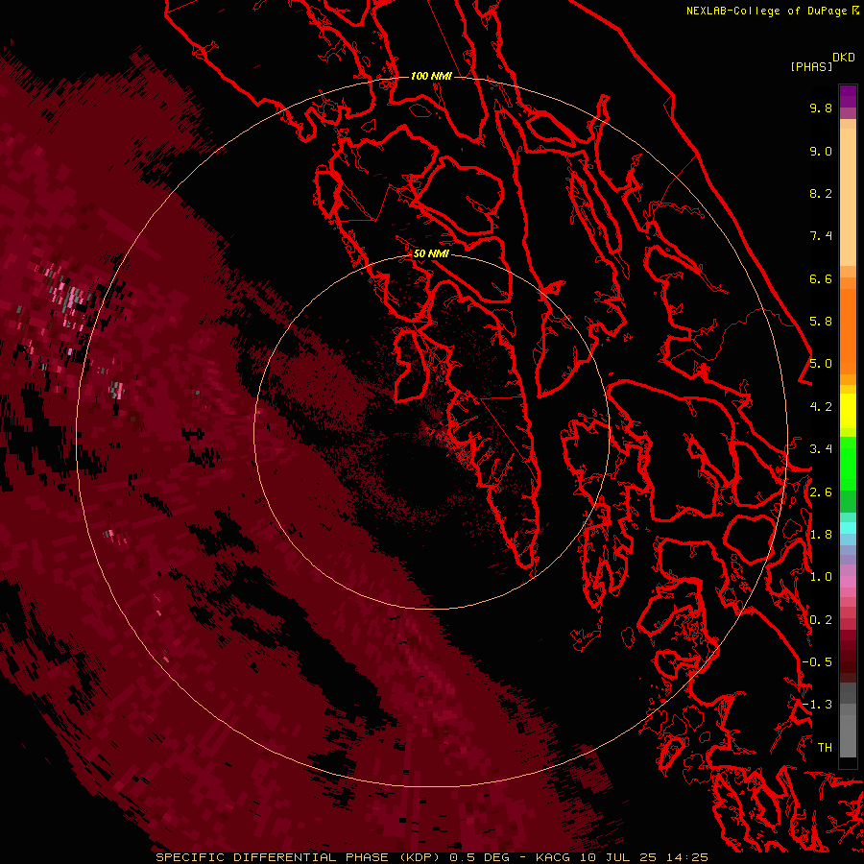Click the 1.8 color scale value

click(x=821, y=535)
